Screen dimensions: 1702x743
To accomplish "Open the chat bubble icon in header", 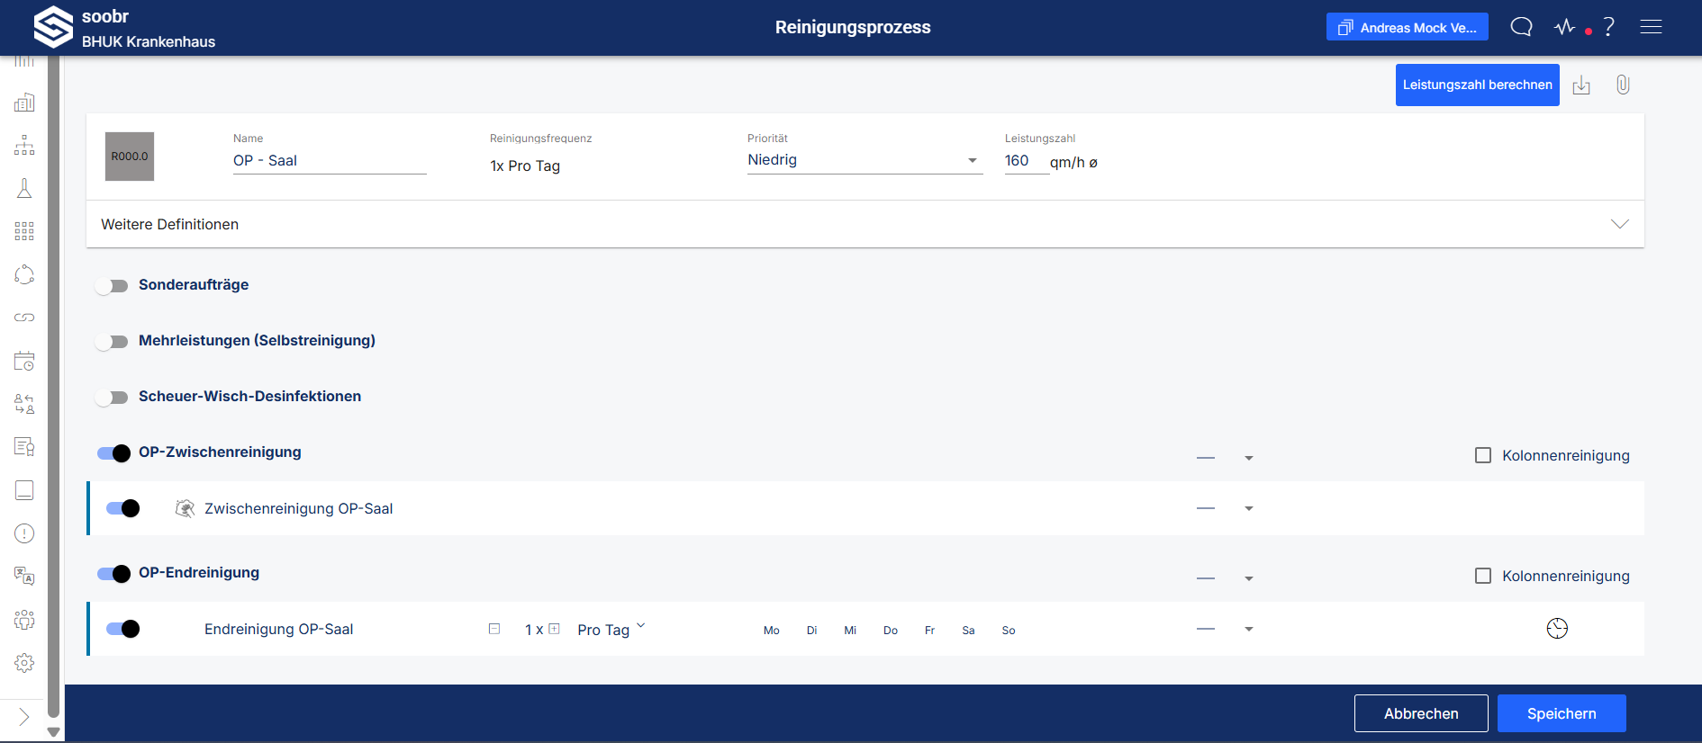I will point(1521,27).
